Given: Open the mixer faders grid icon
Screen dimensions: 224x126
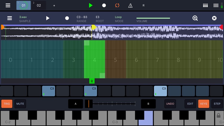Looking at the screenshot, I should click(x=205, y=5).
